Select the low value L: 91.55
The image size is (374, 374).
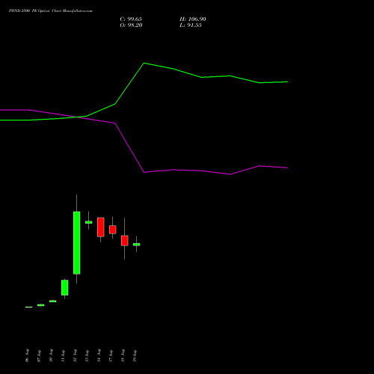coord(191,25)
